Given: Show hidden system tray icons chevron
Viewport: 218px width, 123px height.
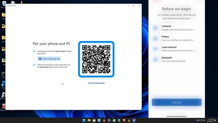Looking at the screenshot, I should point(196,120).
